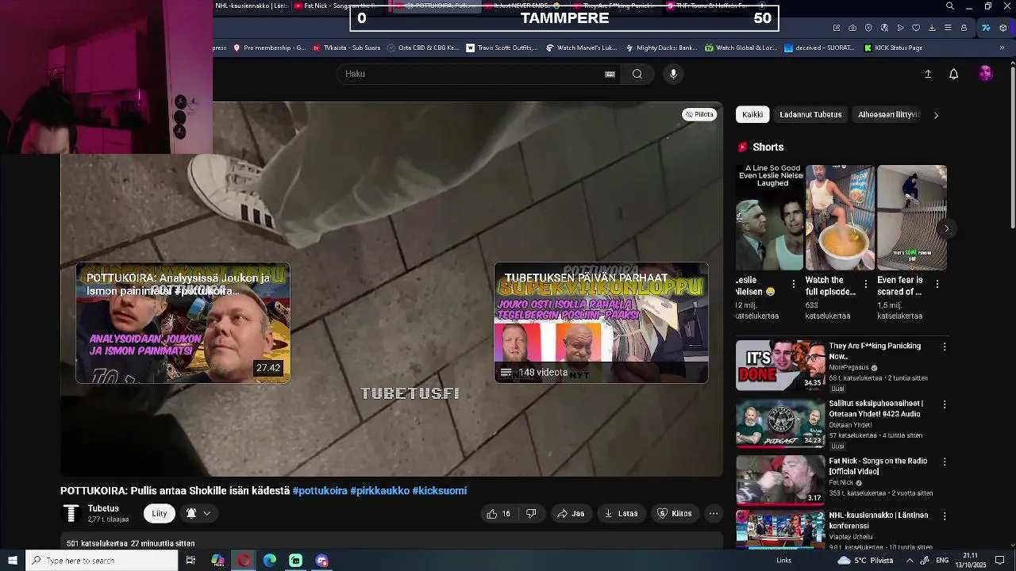Viewport: 1016px width, 571px height.
Task: Open 'Fat Nick - Songs on the Radio' thumbnail
Action: pyautogui.click(x=780, y=480)
